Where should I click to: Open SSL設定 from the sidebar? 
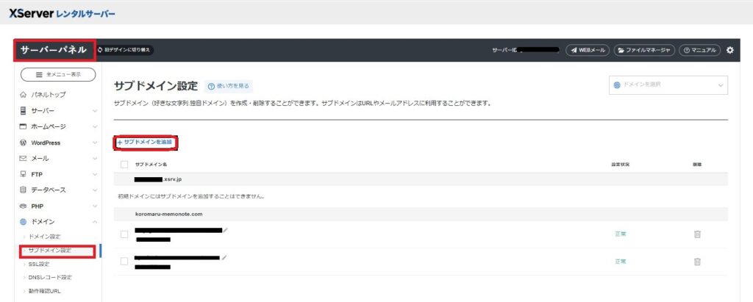(x=39, y=264)
